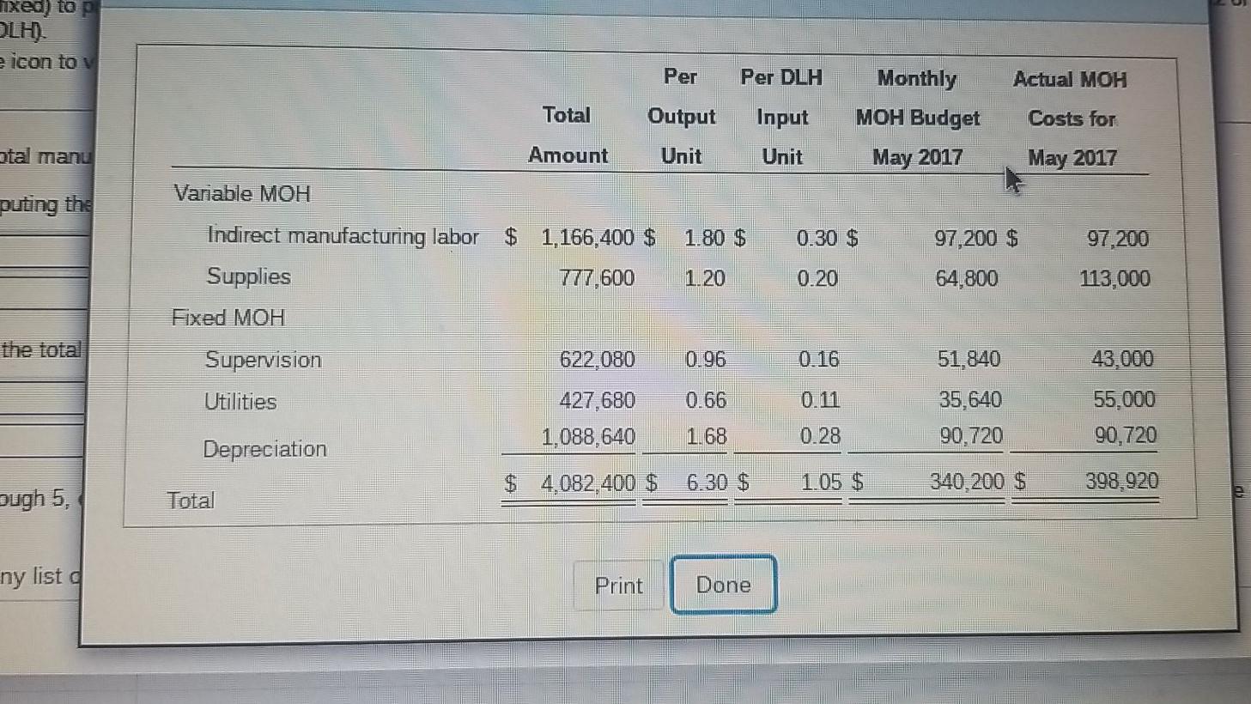The height and width of the screenshot is (704, 1251).
Task: Click the Done button
Action: point(722,585)
